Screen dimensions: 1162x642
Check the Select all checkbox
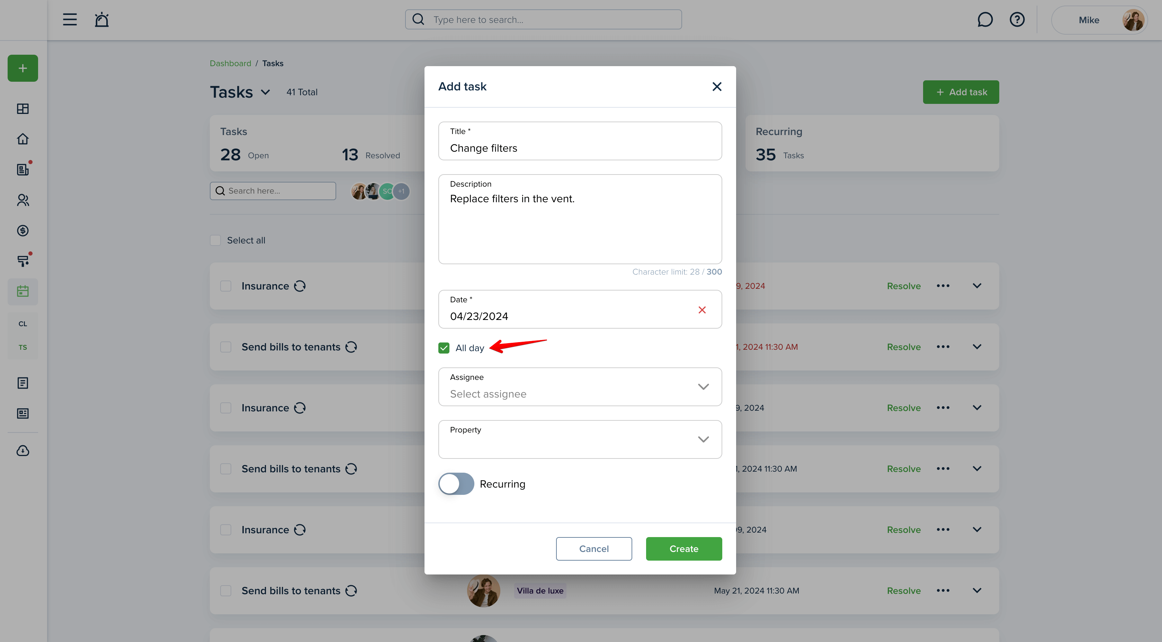(215, 240)
